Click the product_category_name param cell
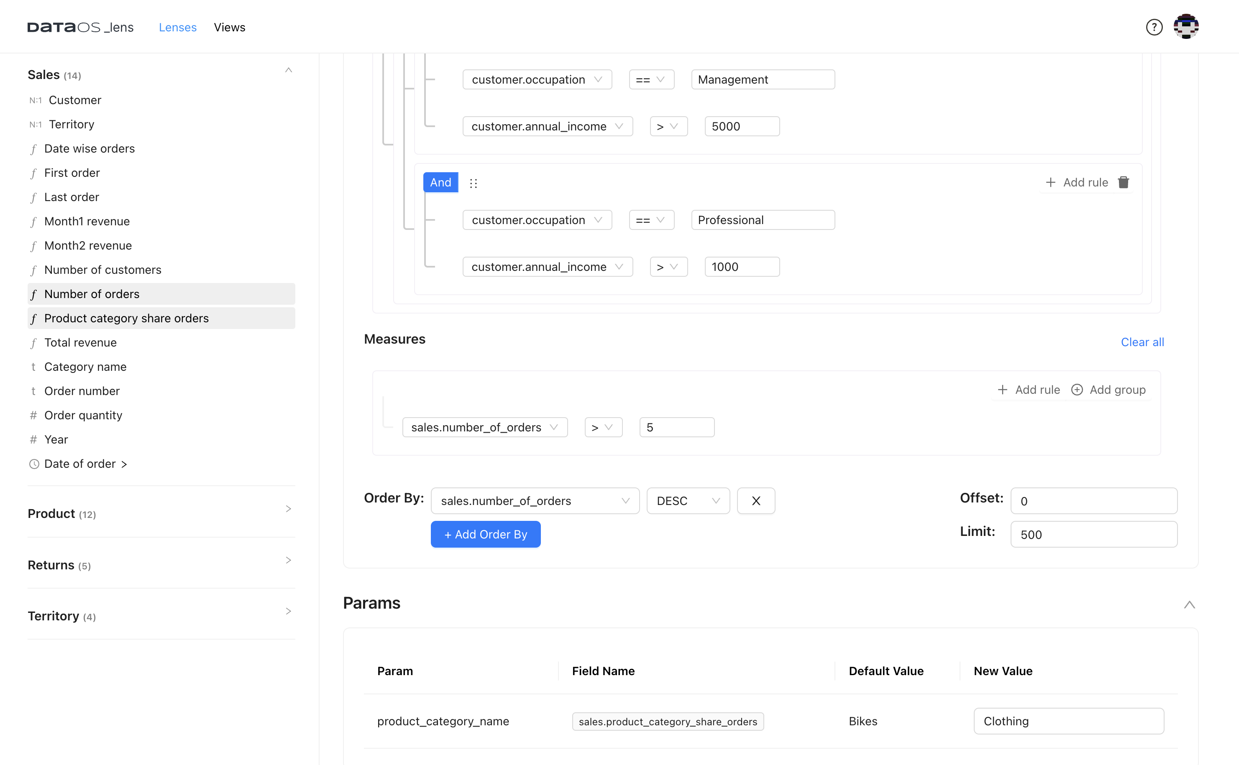This screenshot has width=1239, height=765. coord(443,721)
